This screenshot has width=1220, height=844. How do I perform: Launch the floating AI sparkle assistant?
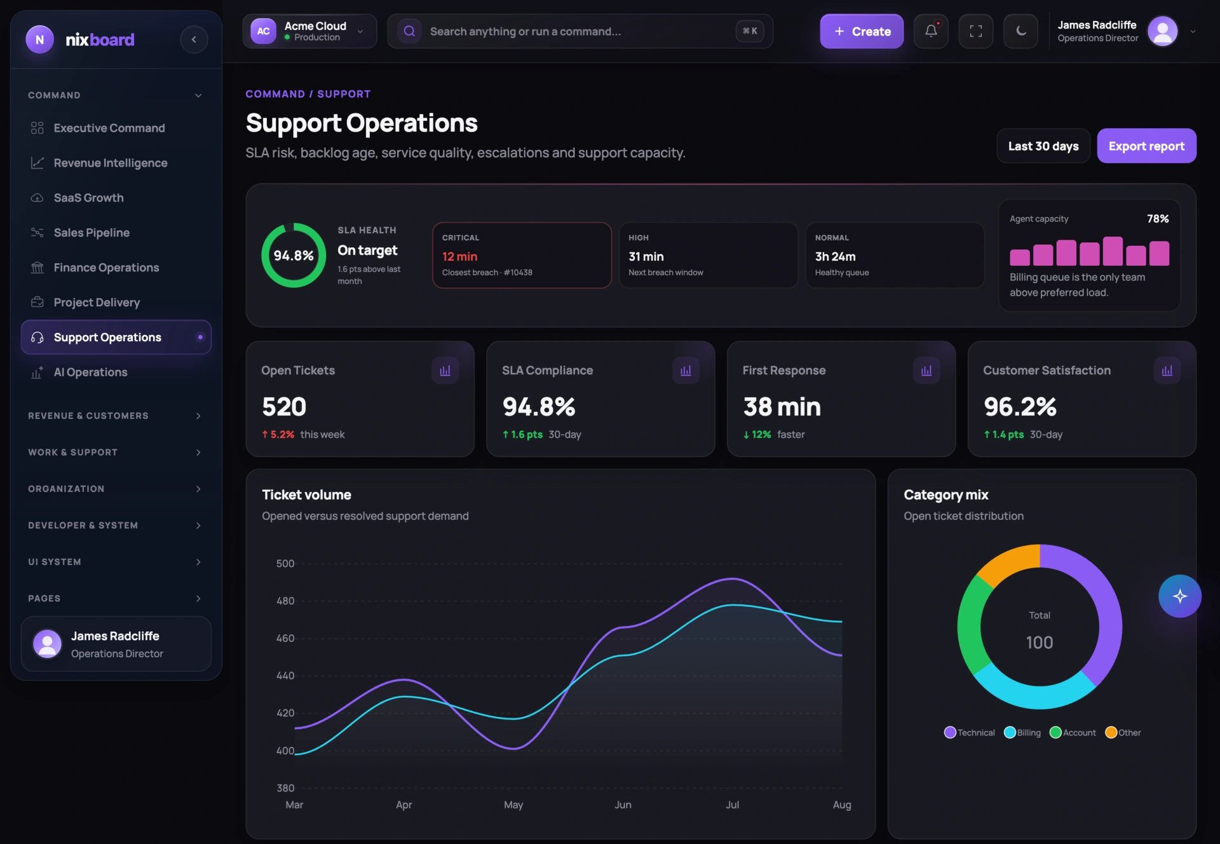tap(1179, 596)
